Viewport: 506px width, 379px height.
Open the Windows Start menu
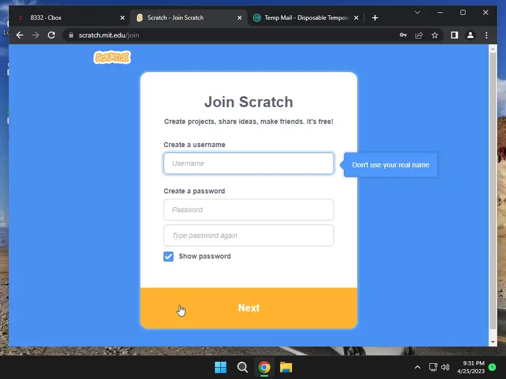click(221, 367)
